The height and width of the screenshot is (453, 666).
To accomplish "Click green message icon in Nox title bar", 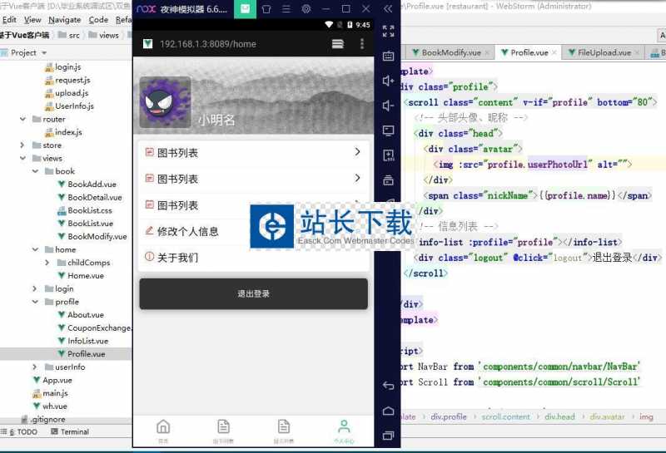I will 245,9.
